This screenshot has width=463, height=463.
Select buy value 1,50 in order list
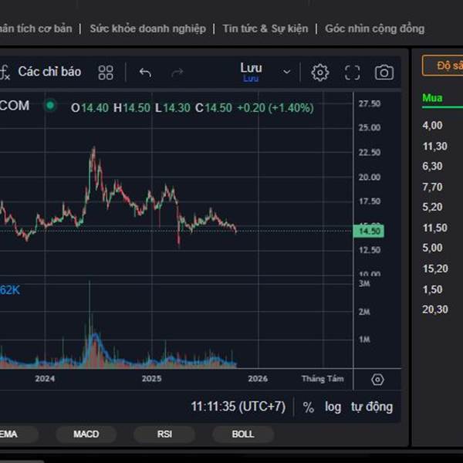click(x=432, y=289)
